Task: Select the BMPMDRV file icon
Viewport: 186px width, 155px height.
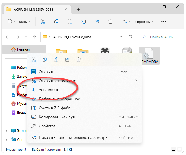Action: point(149,56)
